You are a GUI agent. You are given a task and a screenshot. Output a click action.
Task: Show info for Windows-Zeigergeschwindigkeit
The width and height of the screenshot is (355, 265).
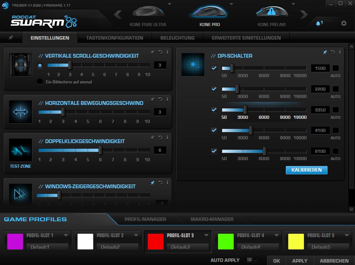click(x=167, y=182)
